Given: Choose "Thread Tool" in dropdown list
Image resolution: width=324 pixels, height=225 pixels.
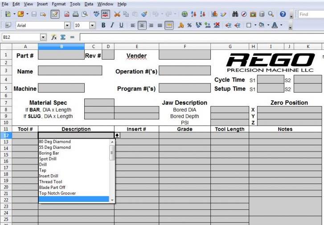Looking at the screenshot, I should (x=50, y=182).
